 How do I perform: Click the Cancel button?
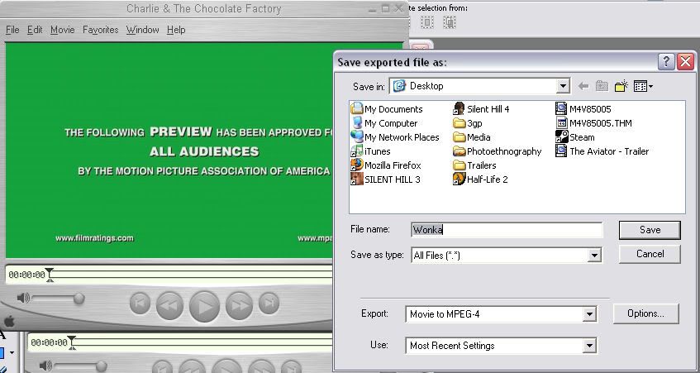coord(650,254)
